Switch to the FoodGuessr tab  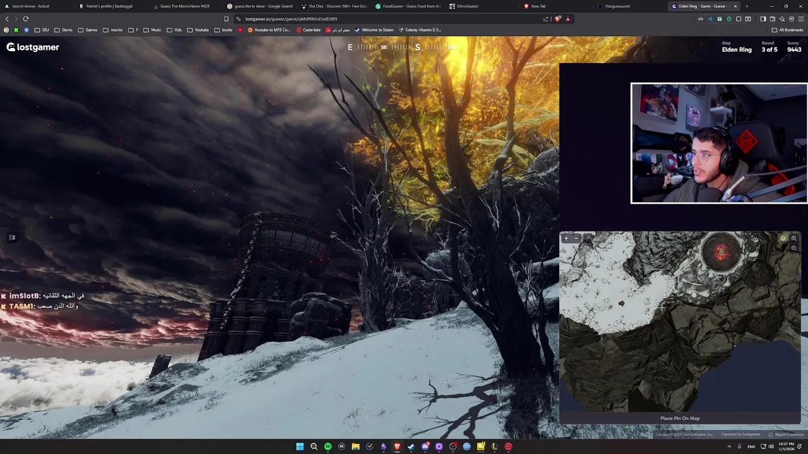(408, 6)
